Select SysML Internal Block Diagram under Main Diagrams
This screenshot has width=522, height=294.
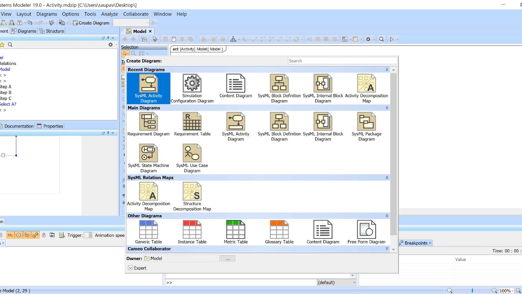pyautogui.click(x=323, y=127)
